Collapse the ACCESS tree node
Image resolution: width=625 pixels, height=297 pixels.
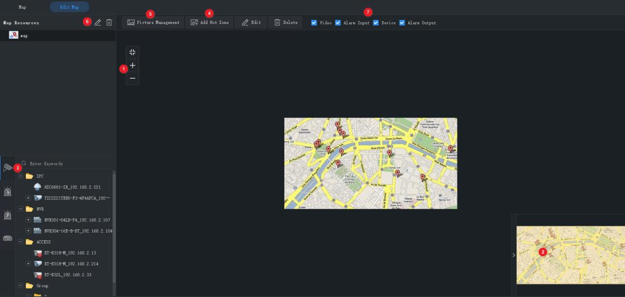click(x=20, y=242)
